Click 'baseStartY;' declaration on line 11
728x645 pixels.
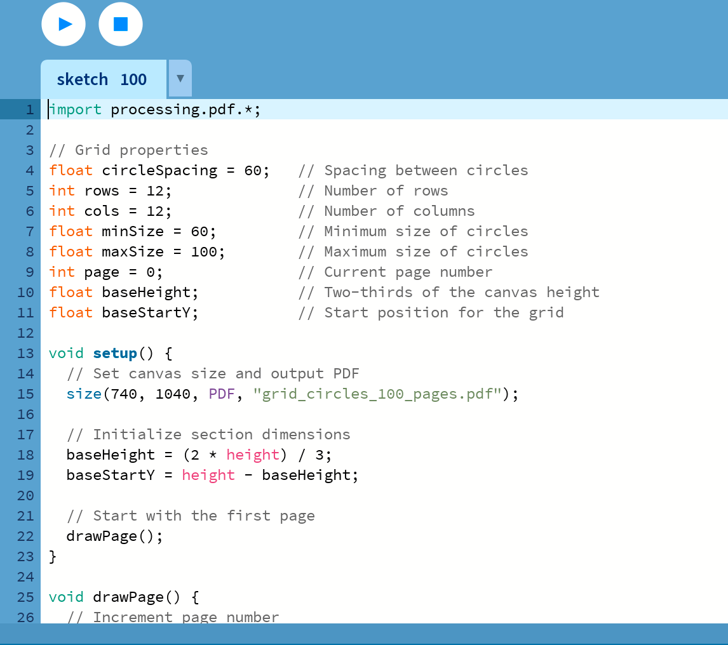(x=151, y=313)
